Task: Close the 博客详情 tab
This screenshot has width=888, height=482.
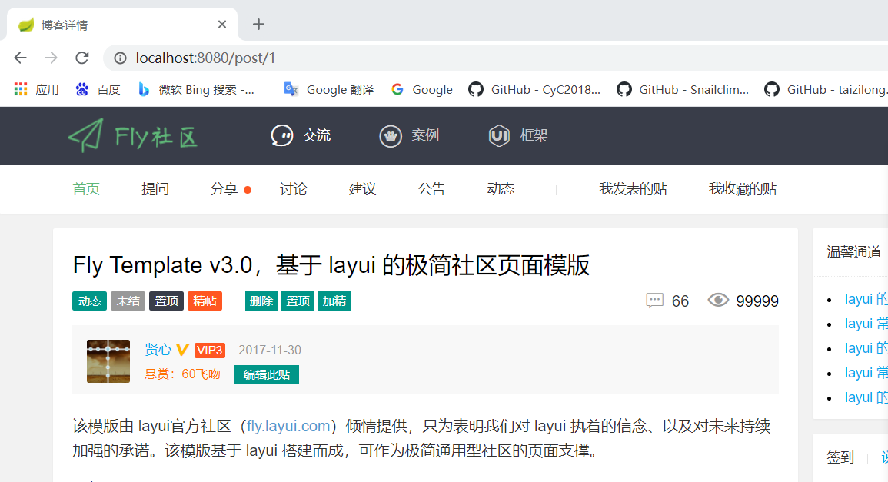Action: pyautogui.click(x=222, y=25)
